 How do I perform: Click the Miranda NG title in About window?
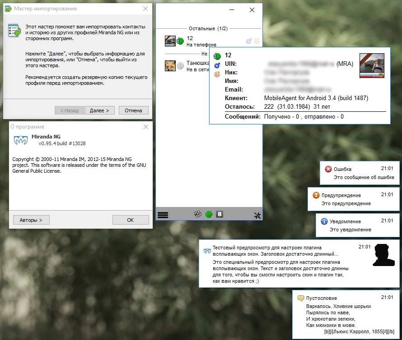pos(46,137)
